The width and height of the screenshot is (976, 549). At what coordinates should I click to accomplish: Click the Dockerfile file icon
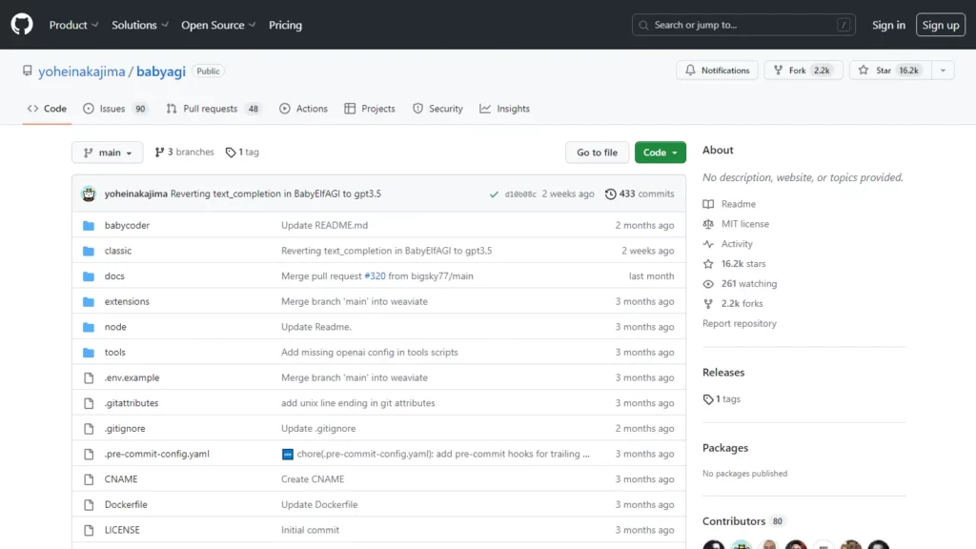point(89,505)
